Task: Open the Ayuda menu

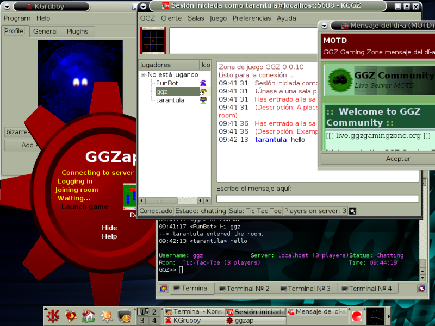Action: [x=287, y=18]
